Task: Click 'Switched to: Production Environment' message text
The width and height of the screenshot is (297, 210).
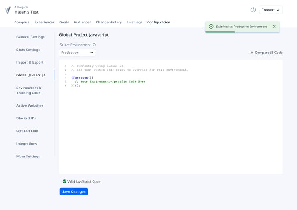Action: 242,27
